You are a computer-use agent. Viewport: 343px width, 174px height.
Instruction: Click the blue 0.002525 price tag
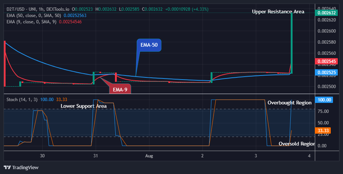click(x=327, y=73)
